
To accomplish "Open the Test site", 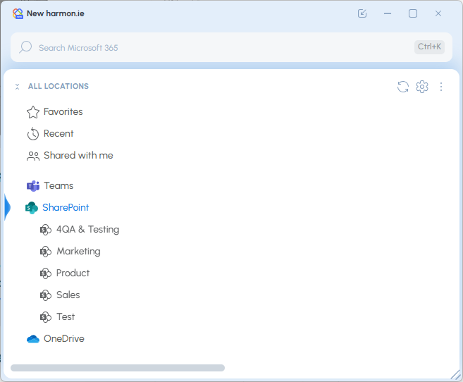I will [x=66, y=316].
